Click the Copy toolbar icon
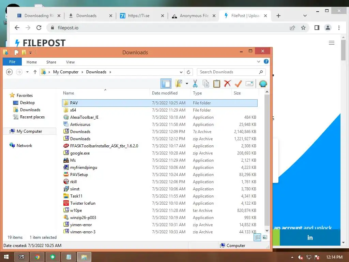Image resolution: width=349 pixels, height=262 pixels. (206, 84)
